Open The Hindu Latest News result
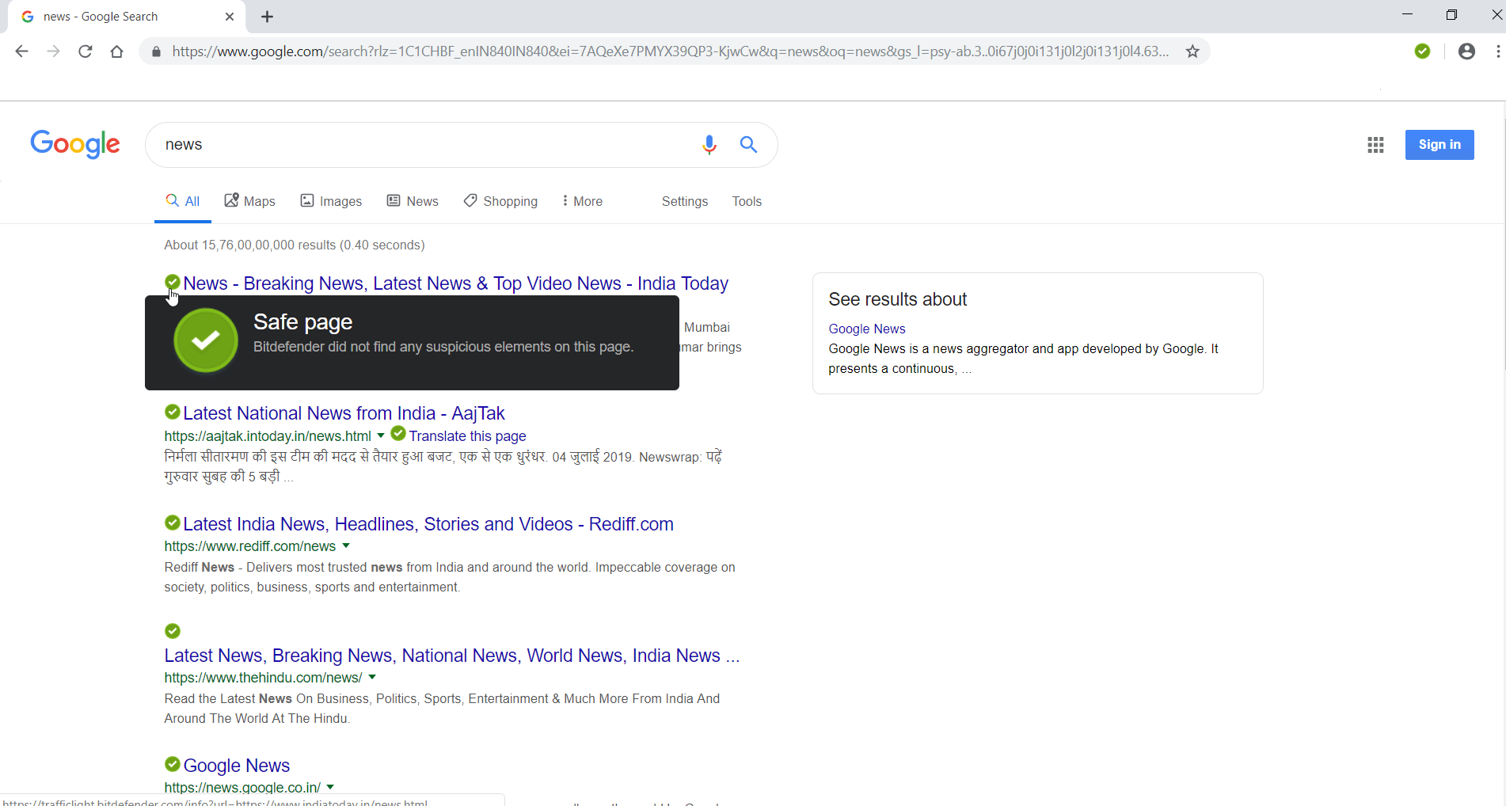1506x806 pixels. click(452, 656)
